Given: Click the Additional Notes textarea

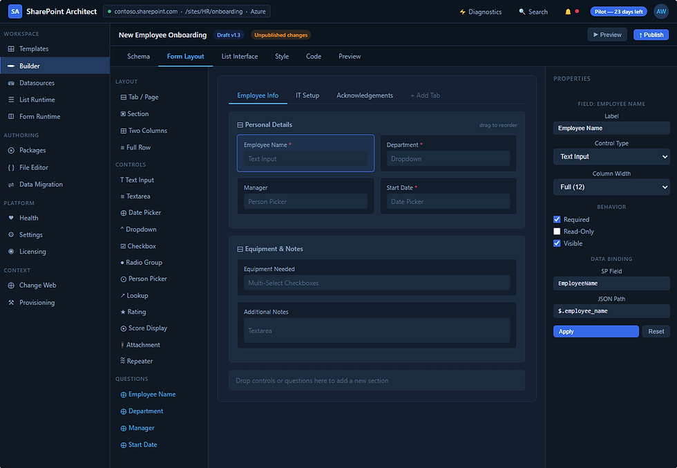Looking at the screenshot, I should [376, 330].
